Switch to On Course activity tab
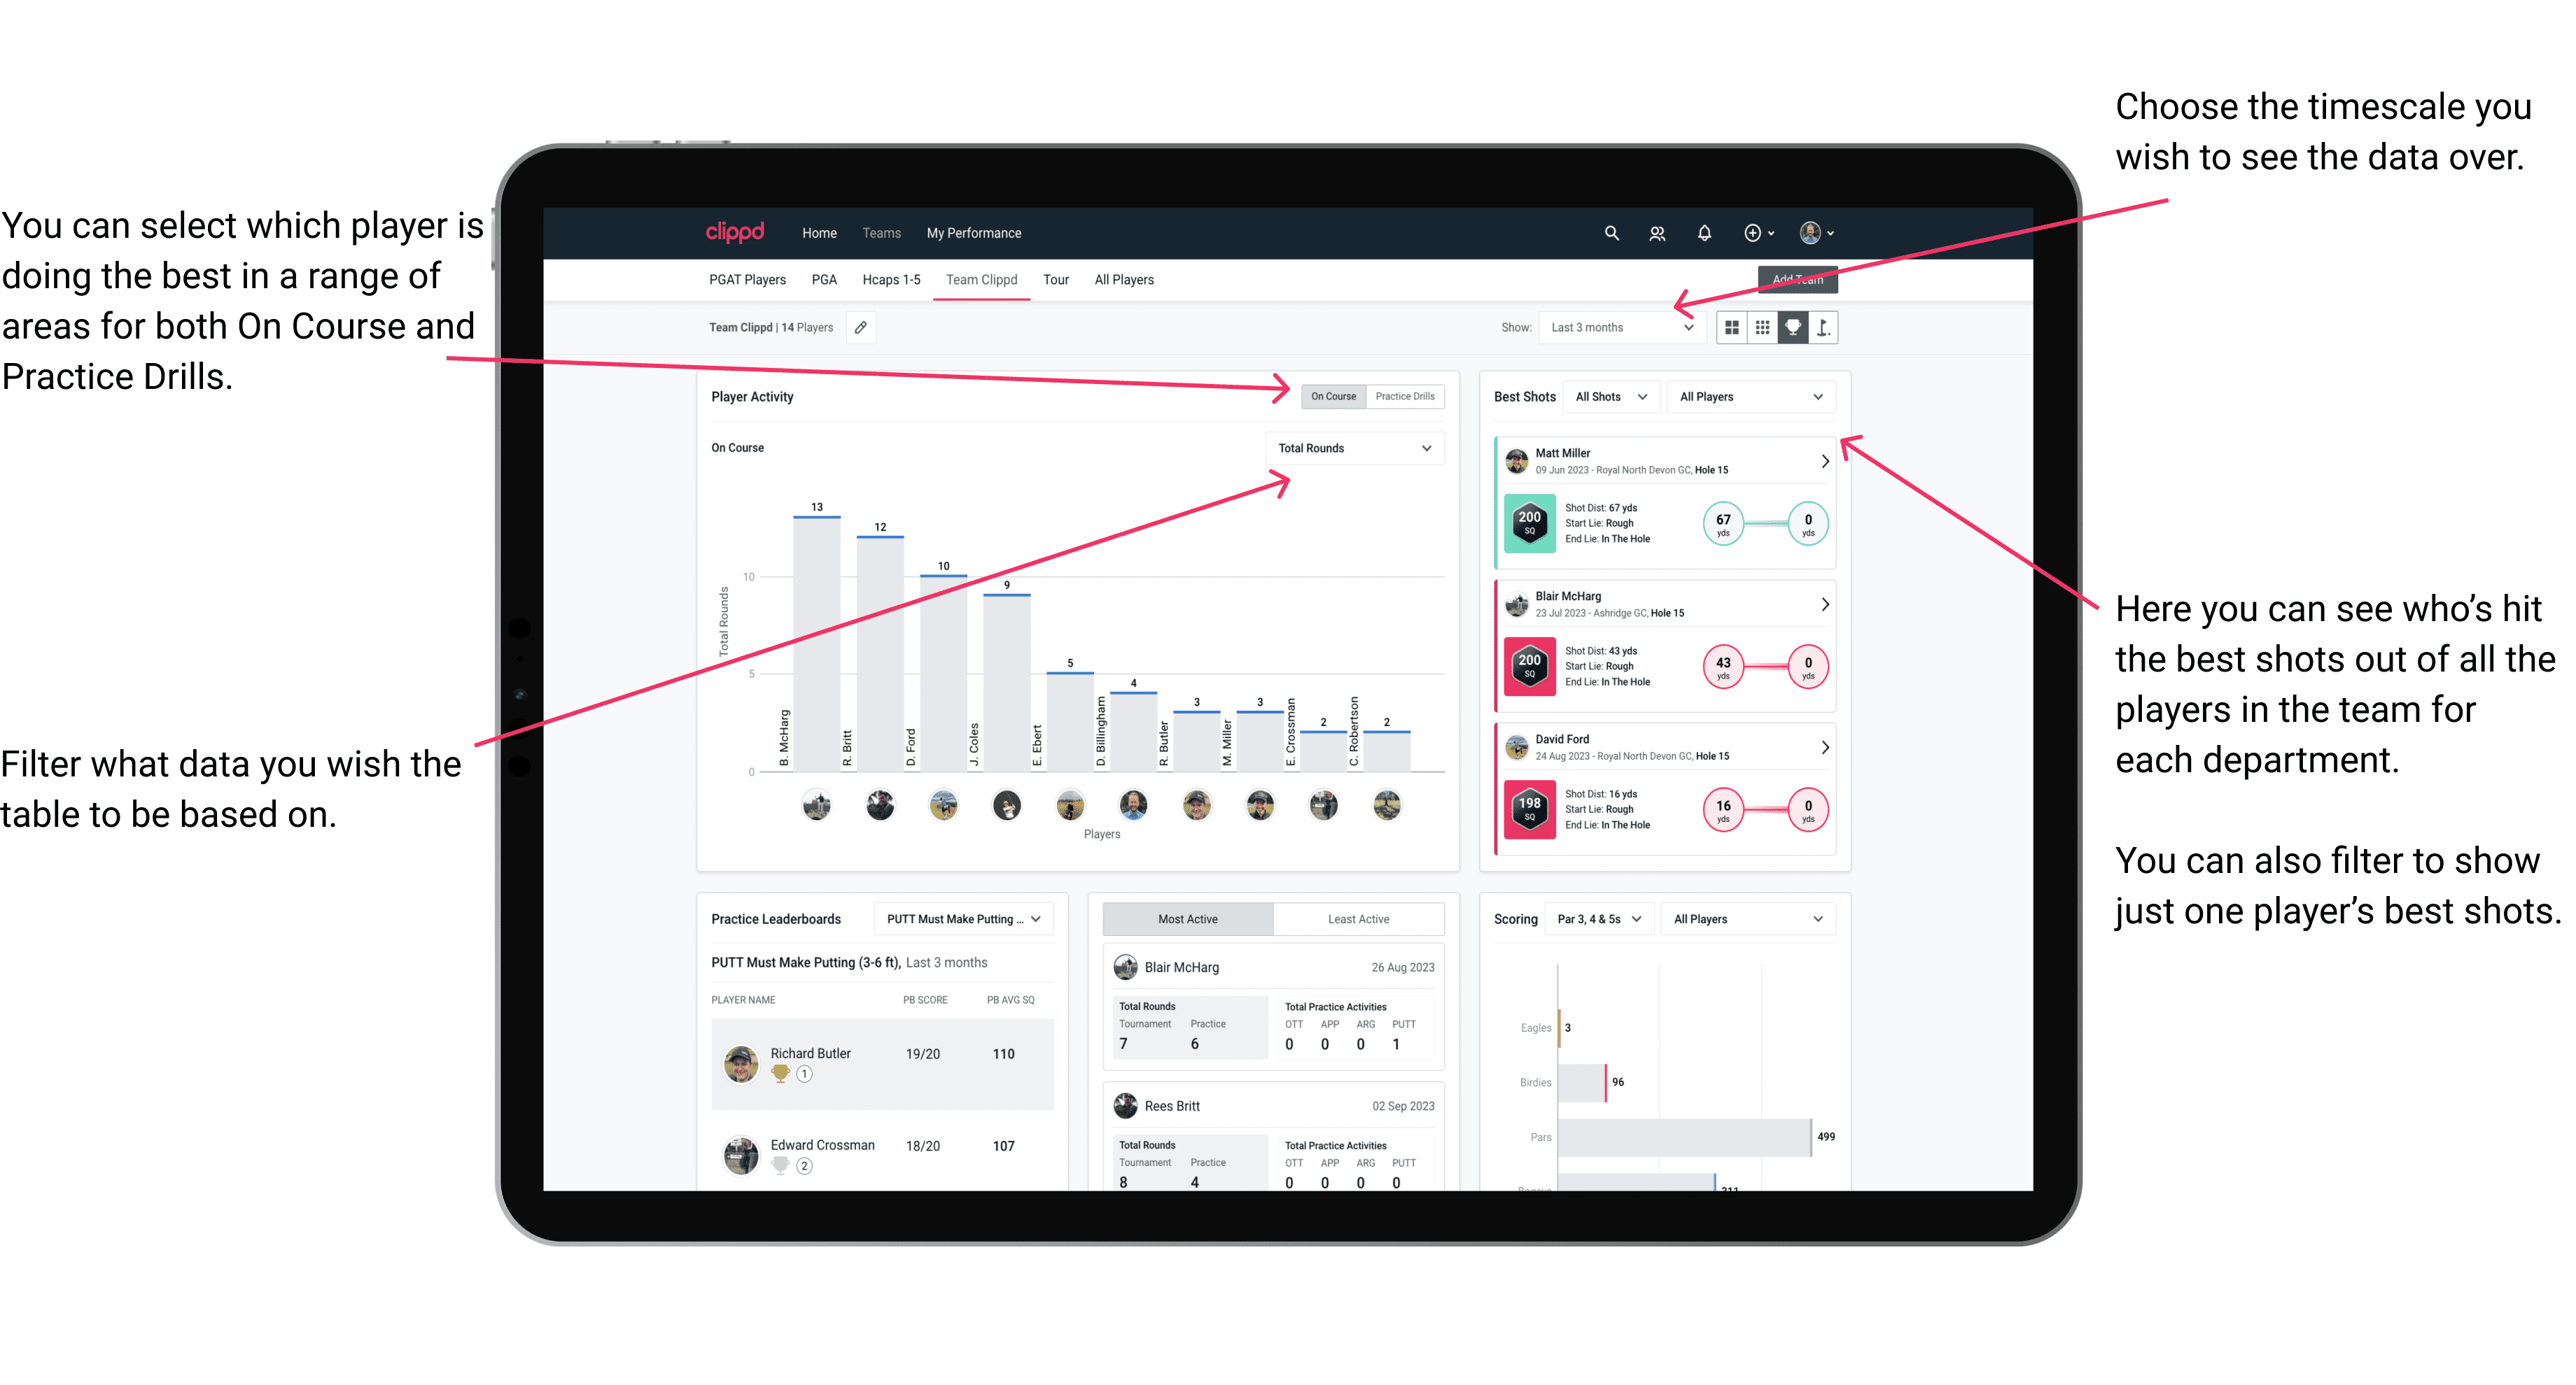Image resolution: width=2576 pixels, height=1385 pixels. click(1331, 396)
